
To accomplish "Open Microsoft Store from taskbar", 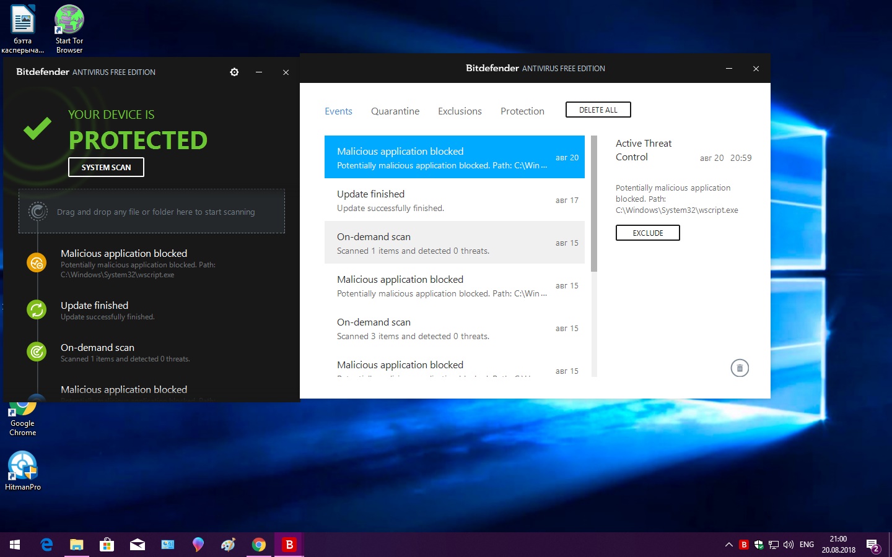I will (107, 545).
